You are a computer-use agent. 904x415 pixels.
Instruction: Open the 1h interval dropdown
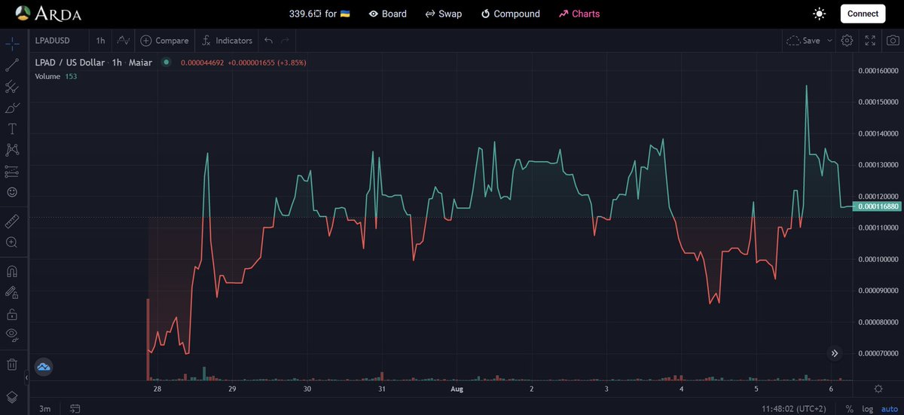tap(100, 41)
